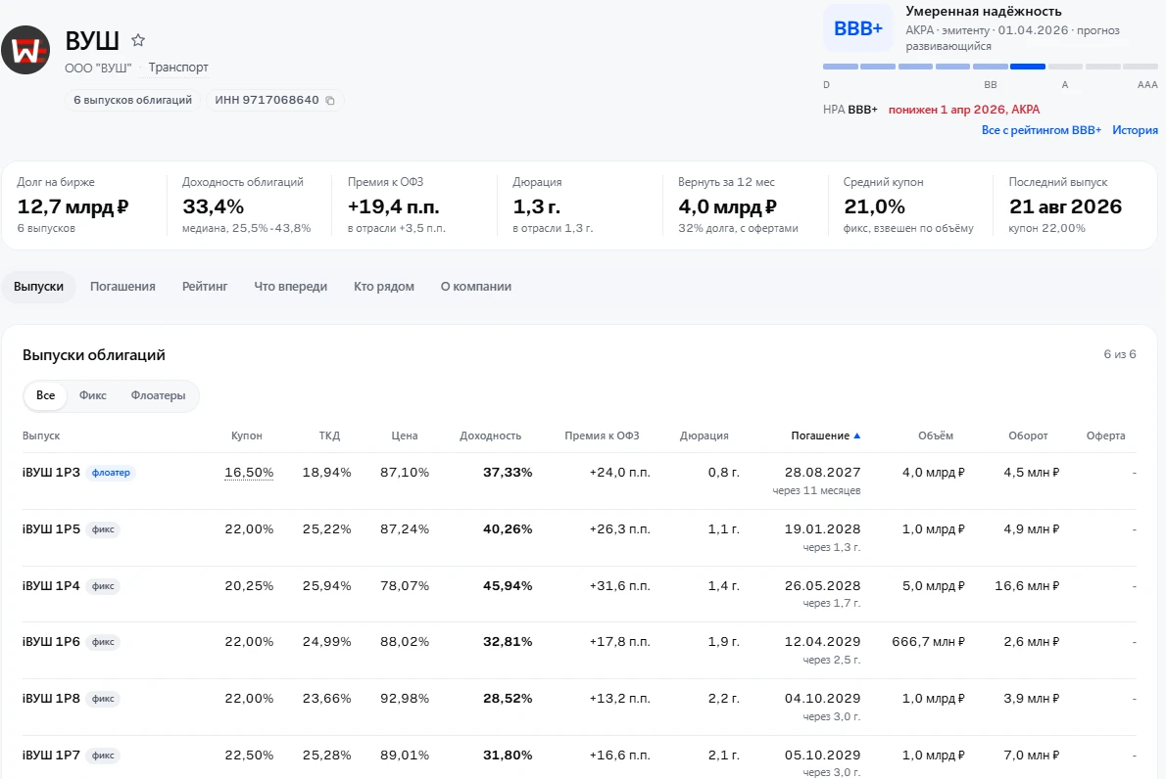Select the Выпуски tab
The image size is (1166, 779).
38,287
